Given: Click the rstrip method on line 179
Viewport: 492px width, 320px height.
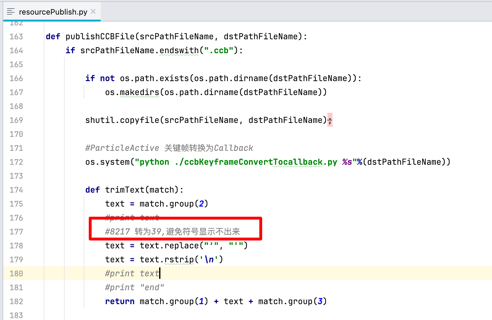Looking at the screenshot, I should [179, 260].
